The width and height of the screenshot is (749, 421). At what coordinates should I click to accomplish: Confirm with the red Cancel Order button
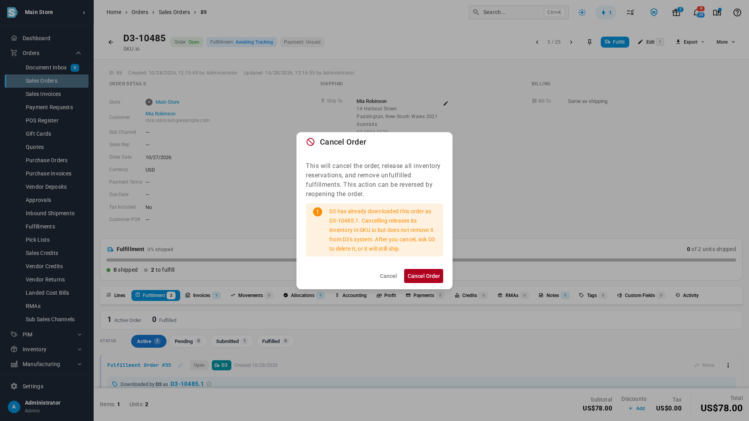[423, 276]
